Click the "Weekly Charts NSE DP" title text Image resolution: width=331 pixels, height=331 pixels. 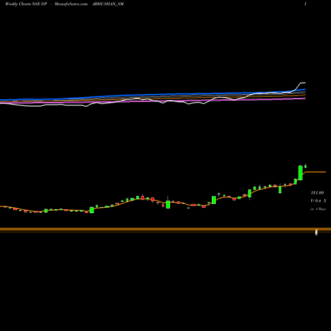26,4
